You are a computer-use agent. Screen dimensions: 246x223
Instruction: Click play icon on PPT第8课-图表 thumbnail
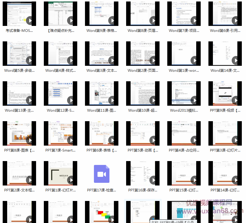click(x=30, y=141)
